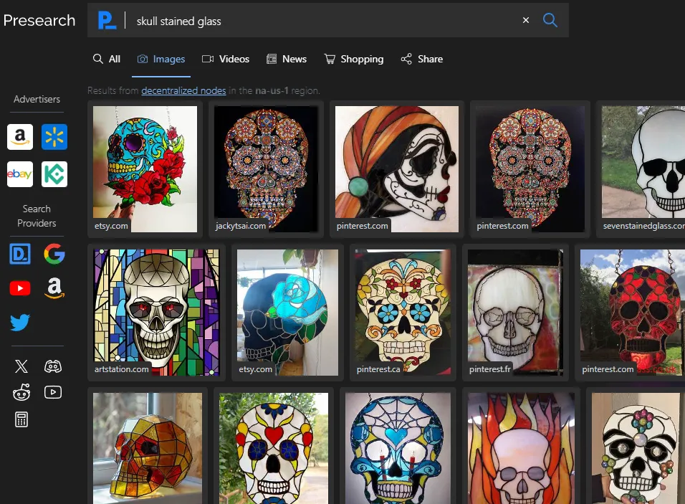Viewport: 685px width, 504px height.
Task: Open the amber 3D glass skull image
Action: pos(148,449)
